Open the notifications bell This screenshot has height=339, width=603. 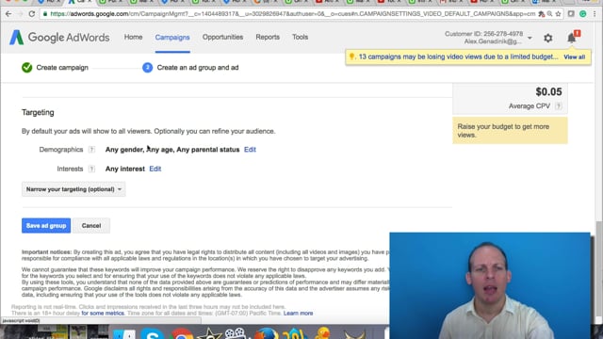(572, 38)
